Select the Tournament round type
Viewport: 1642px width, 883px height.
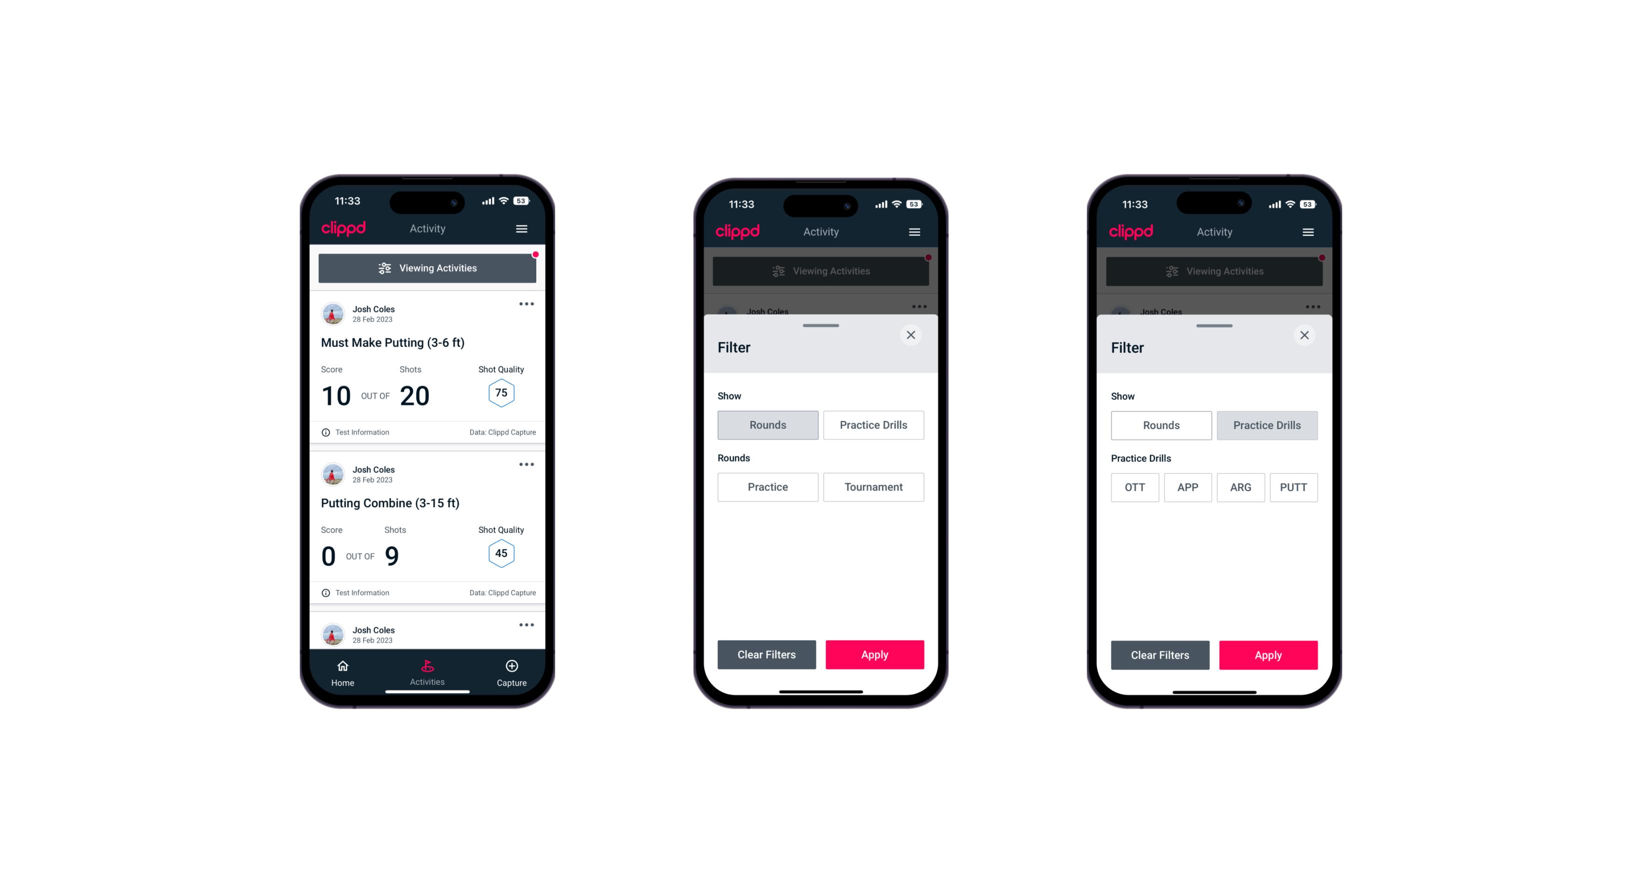873,486
